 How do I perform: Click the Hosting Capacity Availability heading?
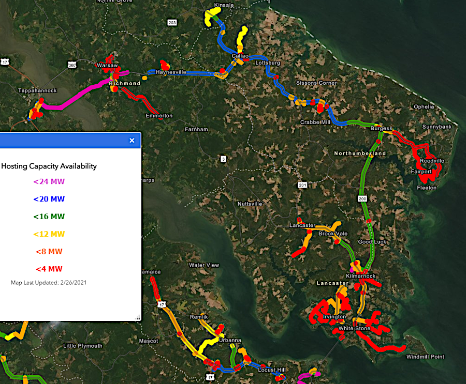[49, 166]
